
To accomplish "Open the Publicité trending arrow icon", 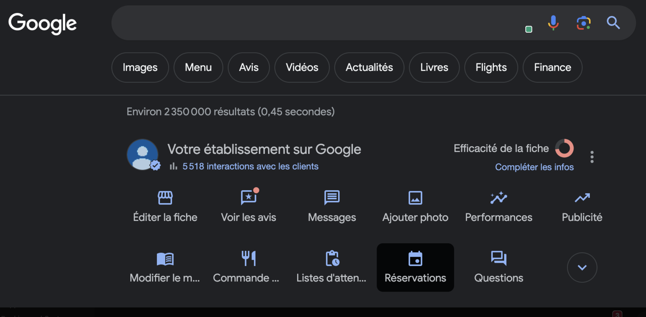I will click(582, 198).
